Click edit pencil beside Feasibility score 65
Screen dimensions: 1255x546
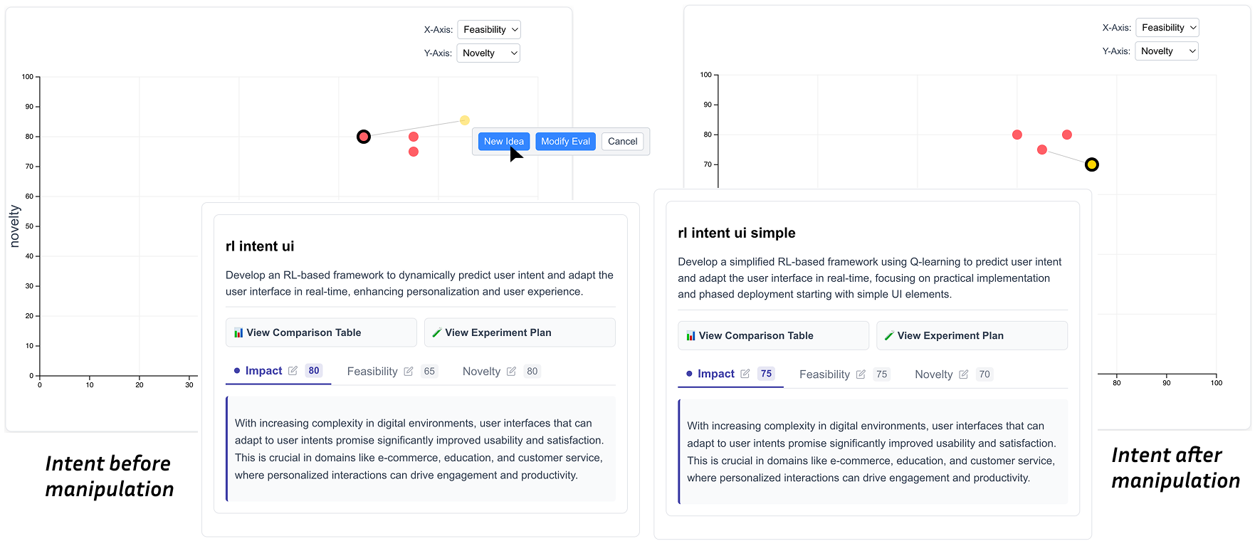point(409,372)
